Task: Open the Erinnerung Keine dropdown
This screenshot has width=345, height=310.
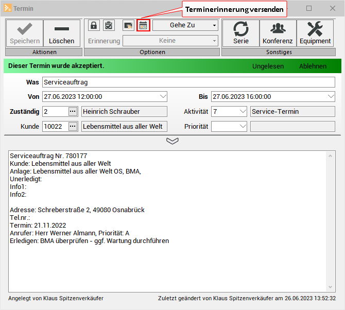Action: 170,41
